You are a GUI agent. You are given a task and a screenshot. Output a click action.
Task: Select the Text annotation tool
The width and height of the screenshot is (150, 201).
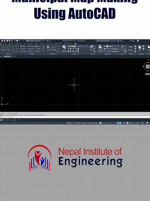[48, 48]
